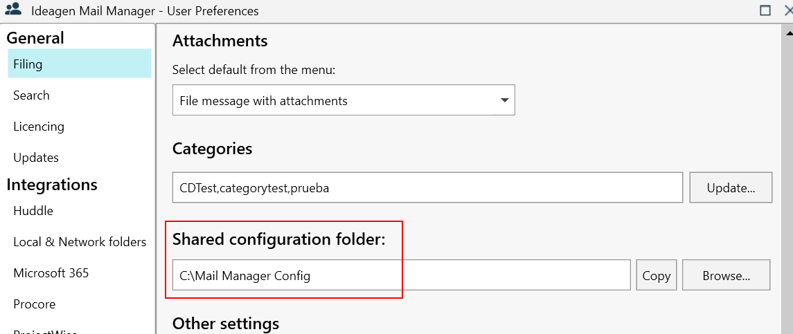Image resolution: width=793 pixels, height=334 pixels.
Task: Click the Categories text field
Action: pyautogui.click(x=427, y=187)
